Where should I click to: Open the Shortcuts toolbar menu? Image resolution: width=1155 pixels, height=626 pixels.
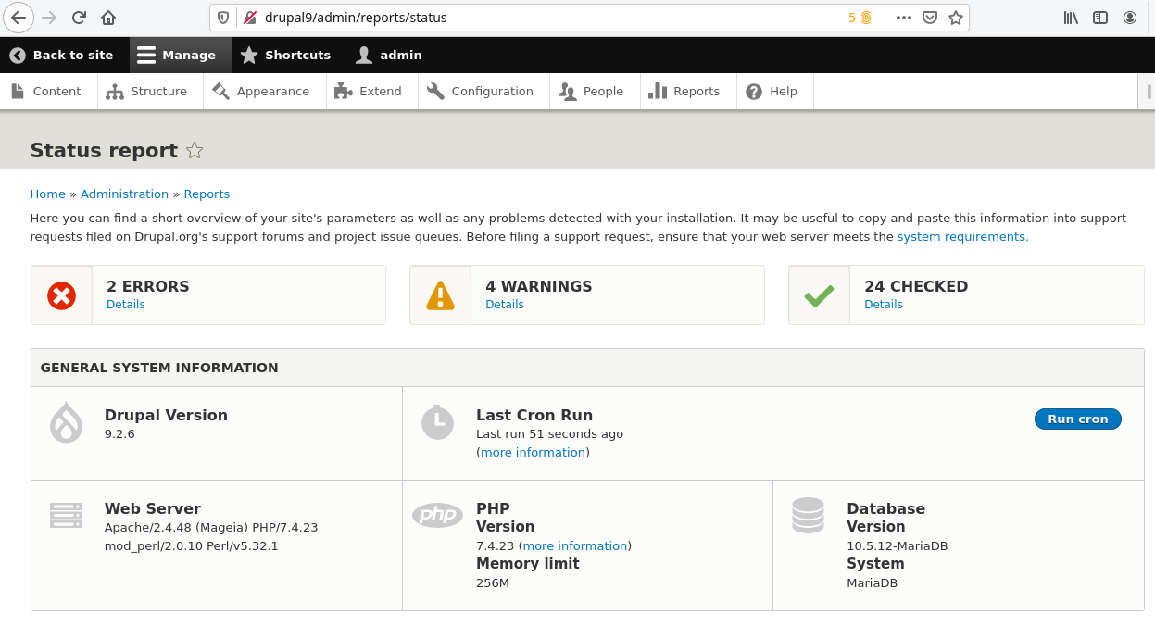click(x=285, y=55)
